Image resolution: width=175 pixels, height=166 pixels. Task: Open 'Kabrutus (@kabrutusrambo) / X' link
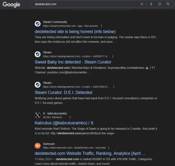[x=64, y=123]
